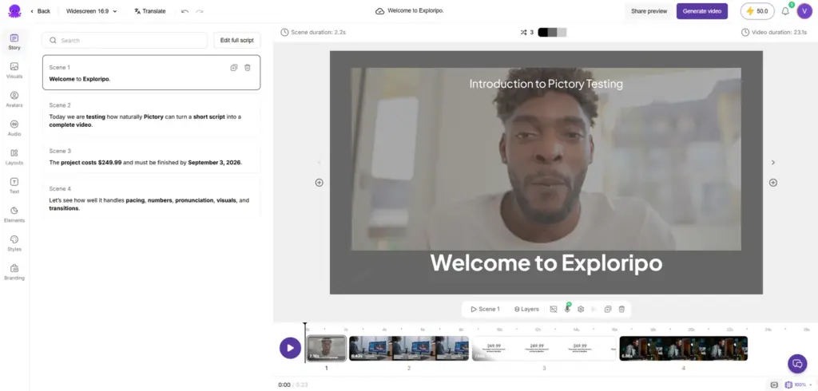Select Scene 2 script text
Image resolution: width=818 pixels, height=391 pixels.
coord(145,121)
